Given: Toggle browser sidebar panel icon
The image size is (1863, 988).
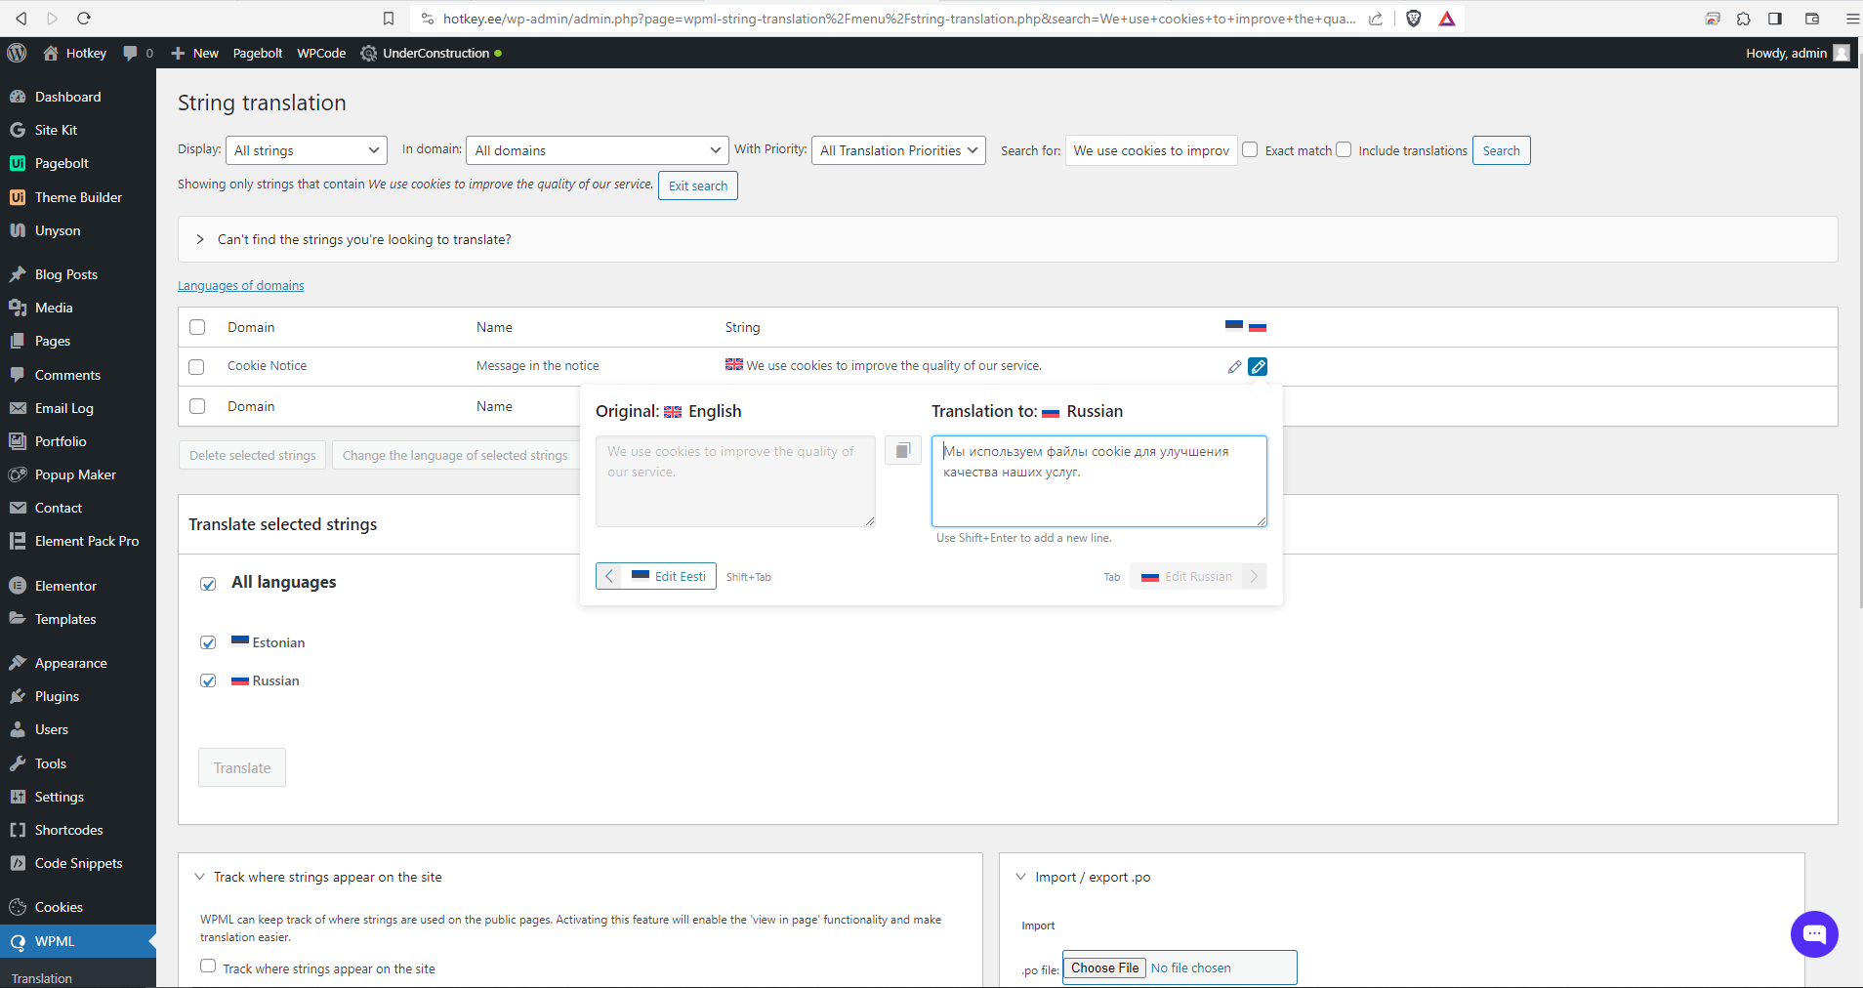Looking at the screenshot, I should pyautogui.click(x=1775, y=18).
